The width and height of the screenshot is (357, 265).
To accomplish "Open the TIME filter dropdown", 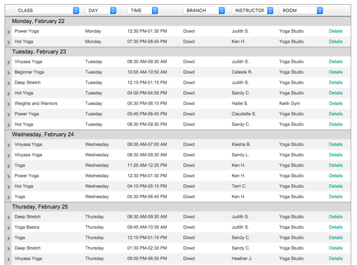I will pos(143,10).
